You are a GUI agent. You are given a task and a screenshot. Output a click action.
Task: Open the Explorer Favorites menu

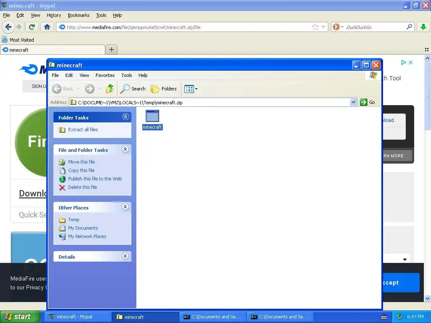click(x=105, y=75)
